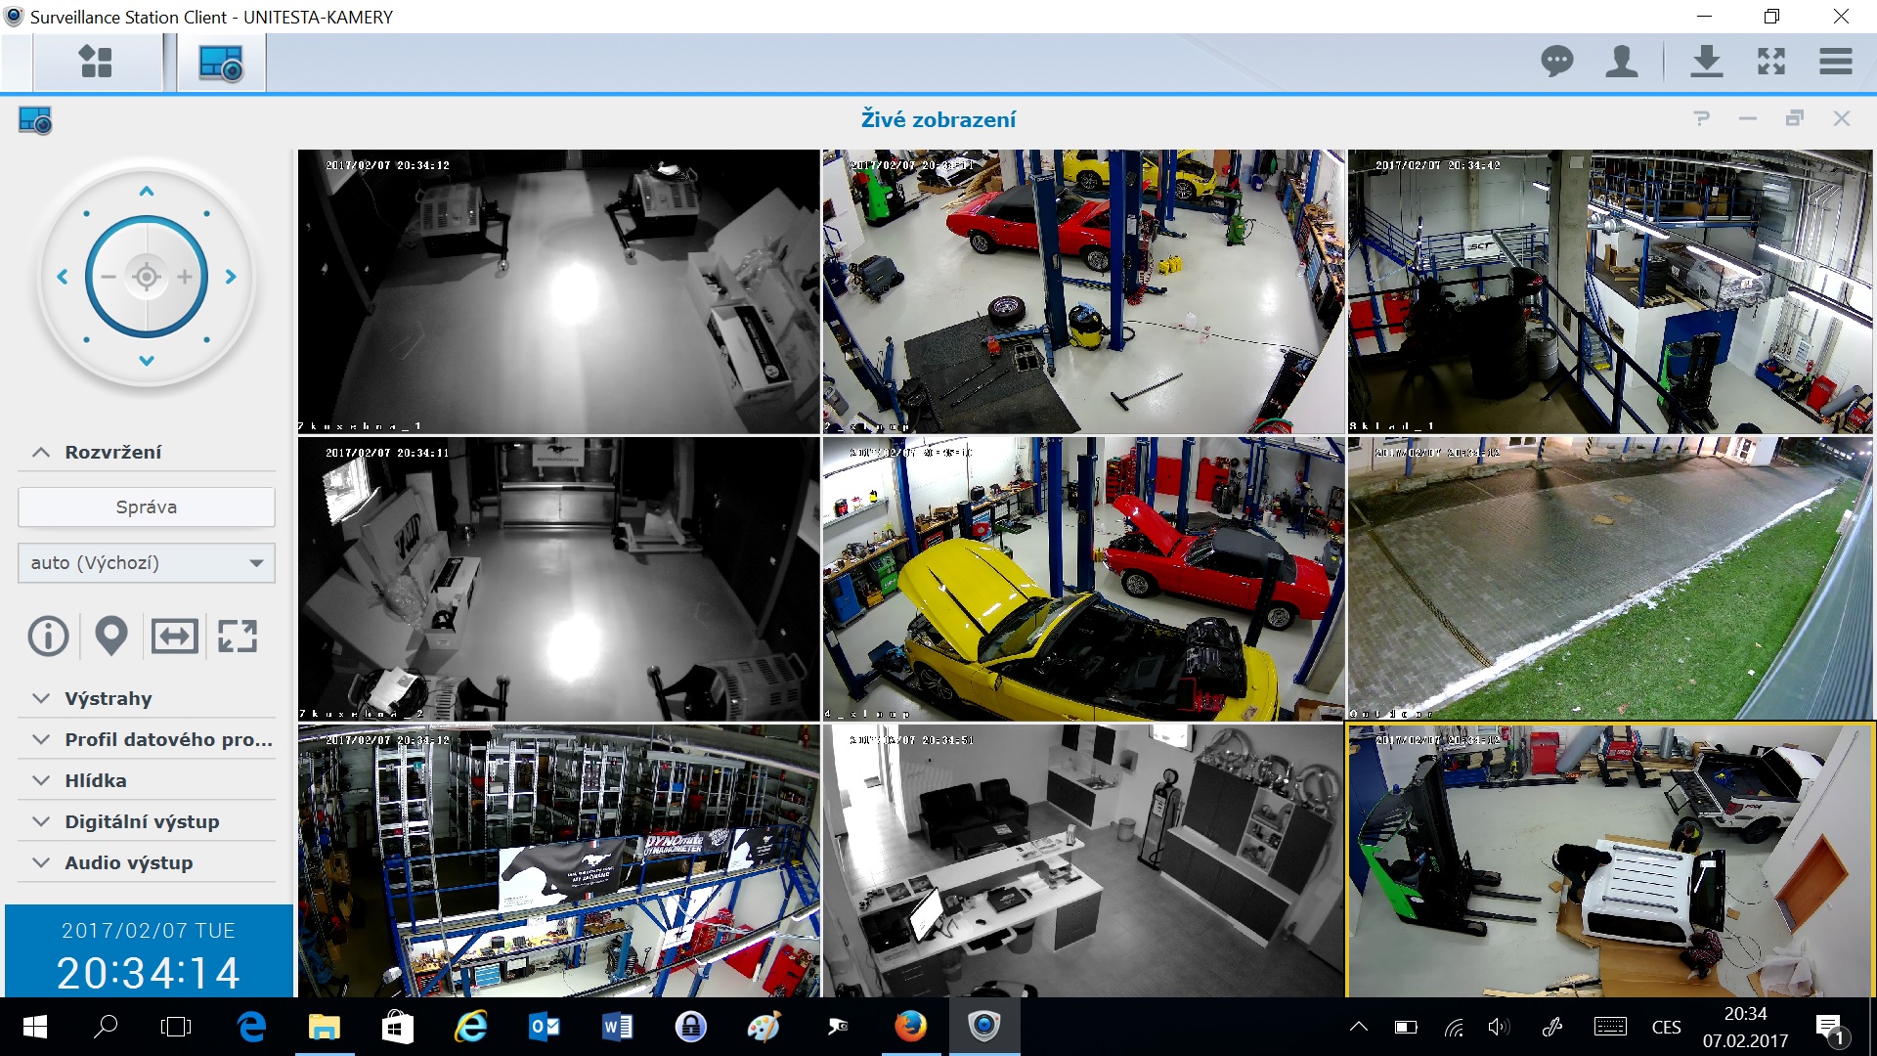1877x1056 pixels.
Task: Open the hamburger options menu
Action: [x=1835, y=62]
